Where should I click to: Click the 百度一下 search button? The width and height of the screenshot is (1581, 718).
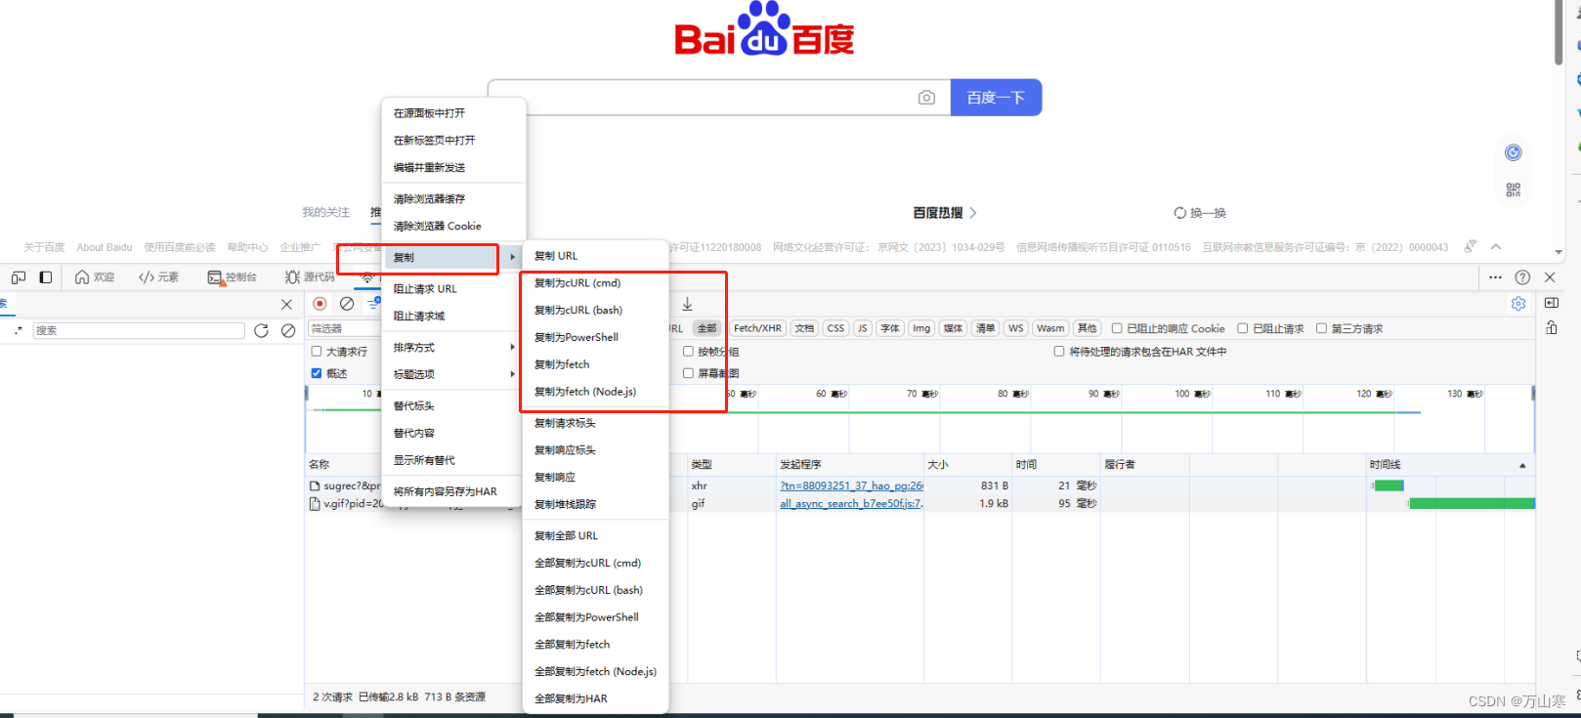(x=996, y=98)
